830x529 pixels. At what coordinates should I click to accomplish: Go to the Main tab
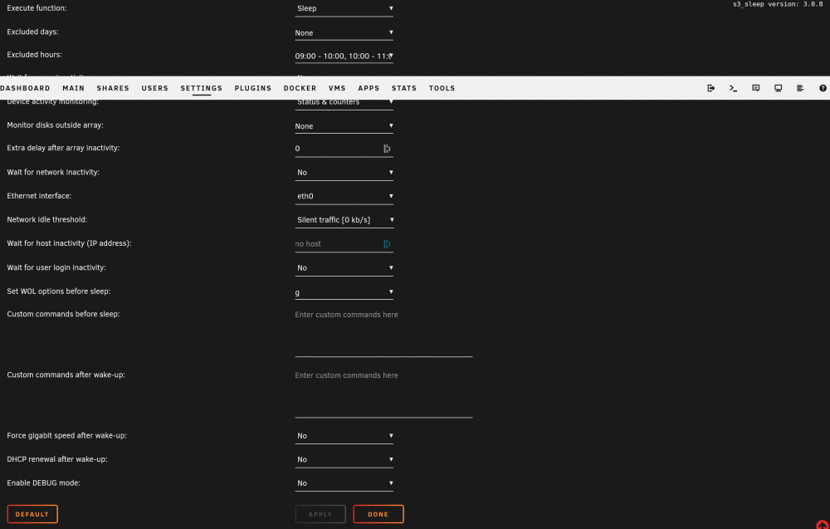point(74,88)
